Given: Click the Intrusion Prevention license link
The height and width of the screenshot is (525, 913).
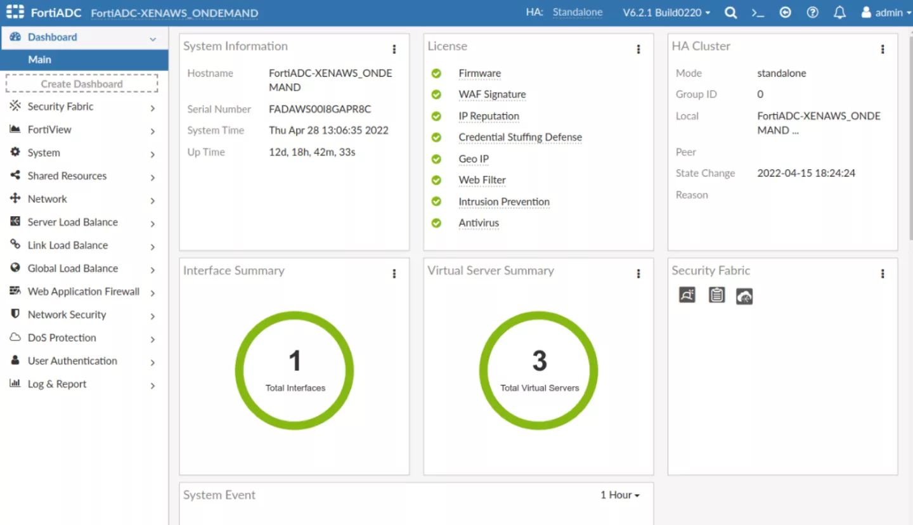Looking at the screenshot, I should coord(504,202).
